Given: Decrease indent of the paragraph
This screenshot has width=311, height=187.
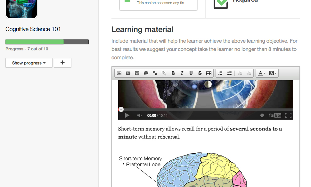Looking at the screenshot, I should click(240, 73).
